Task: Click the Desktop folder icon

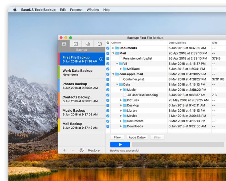Action: (125, 105)
